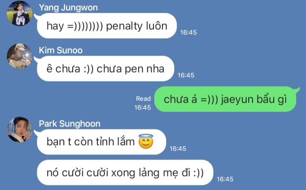
Task: Select the message "hay =)))))))) penalty luôn"
Action: [107, 26]
